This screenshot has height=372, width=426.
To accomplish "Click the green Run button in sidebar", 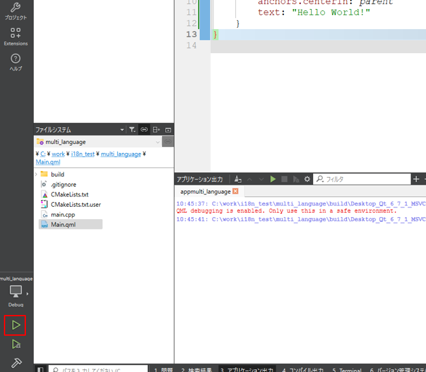I will coord(16,324).
